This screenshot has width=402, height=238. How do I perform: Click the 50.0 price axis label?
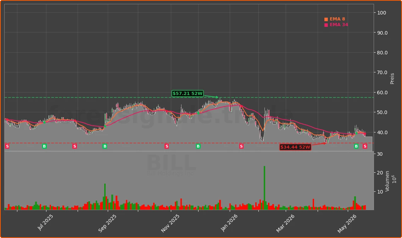(382, 112)
